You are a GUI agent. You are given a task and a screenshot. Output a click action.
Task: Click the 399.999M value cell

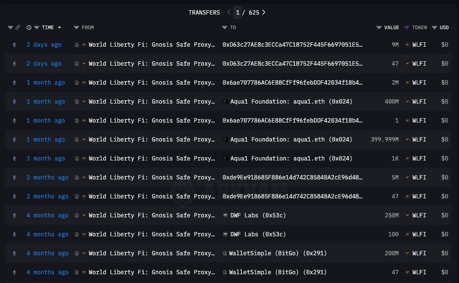click(385, 140)
